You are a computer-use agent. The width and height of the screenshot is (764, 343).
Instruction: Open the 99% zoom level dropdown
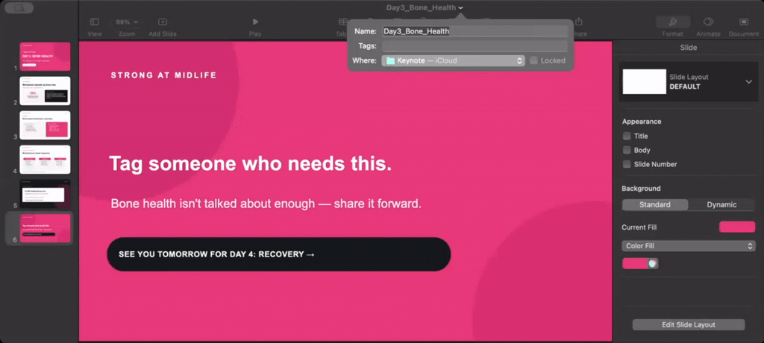pos(127,22)
